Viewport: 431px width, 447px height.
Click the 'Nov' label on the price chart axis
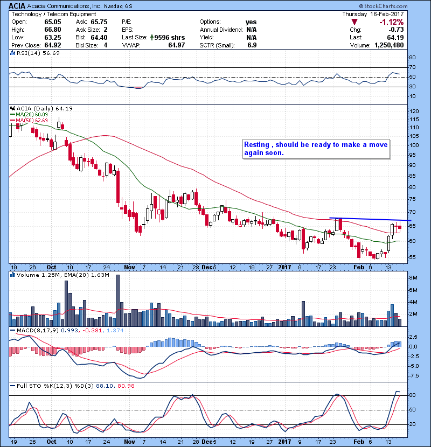tap(129, 268)
